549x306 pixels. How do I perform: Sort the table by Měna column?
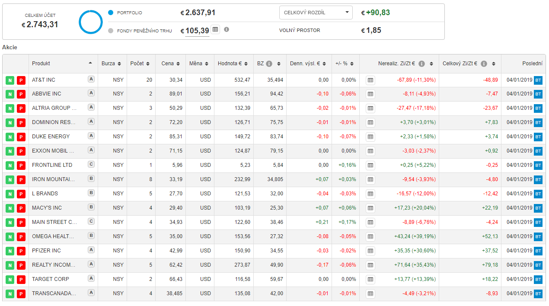pyautogui.click(x=200, y=64)
